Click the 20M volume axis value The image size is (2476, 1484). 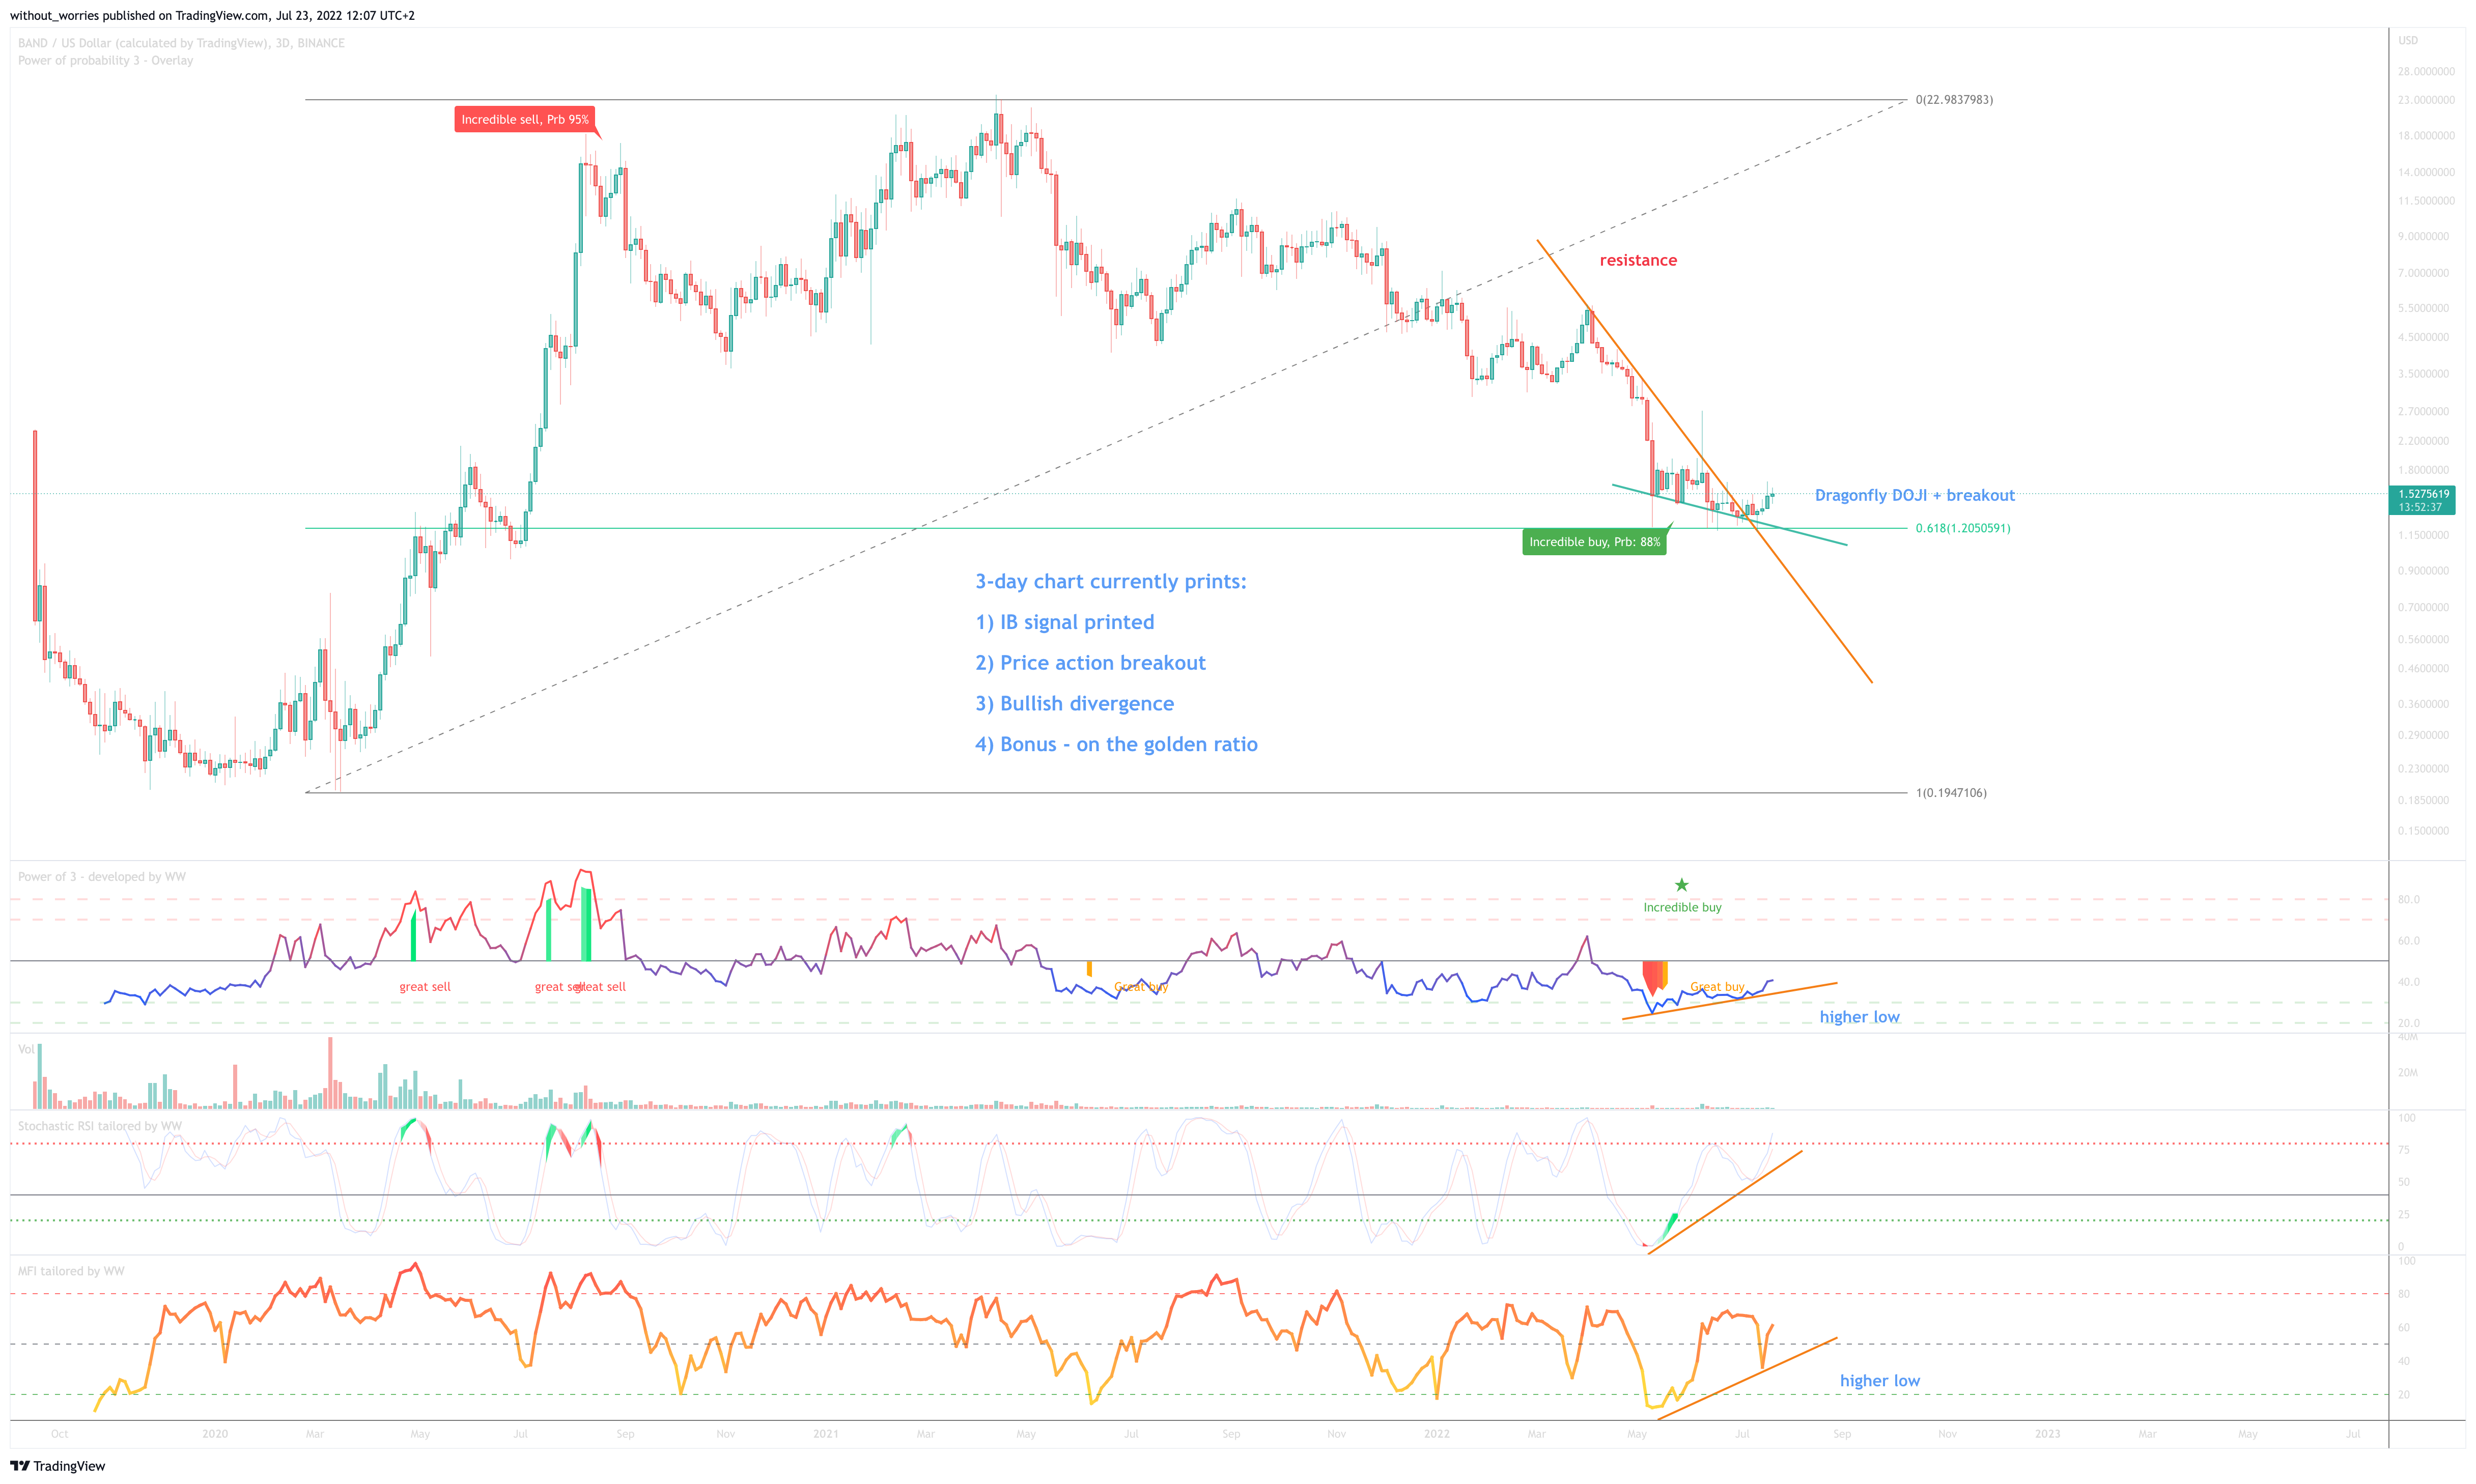click(x=2408, y=1073)
